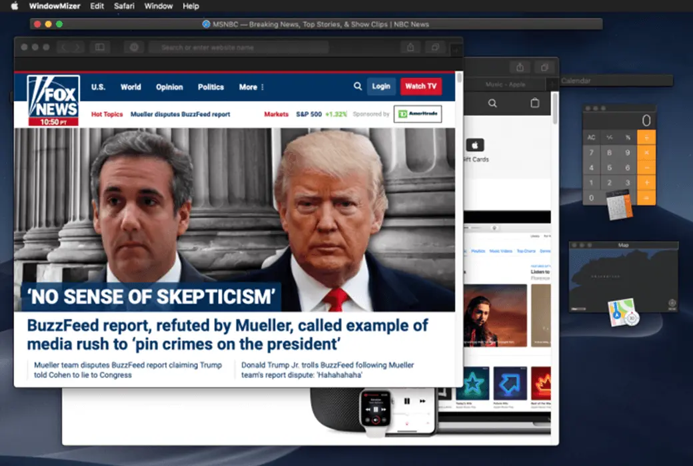693x466 pixels.
Task: Open the 'Mueller disputes BuzzFeed report' topic link
Action: pyautogui.click(x=181, y=114)
